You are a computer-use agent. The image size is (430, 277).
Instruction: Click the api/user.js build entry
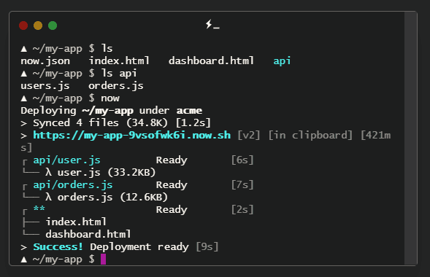(66, 160)
